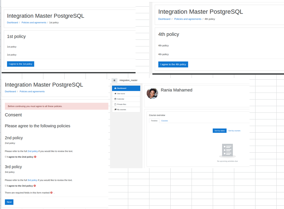Click the Next button on consent form
This screenshot has width=284, height=209.
(x=9, y=202)
